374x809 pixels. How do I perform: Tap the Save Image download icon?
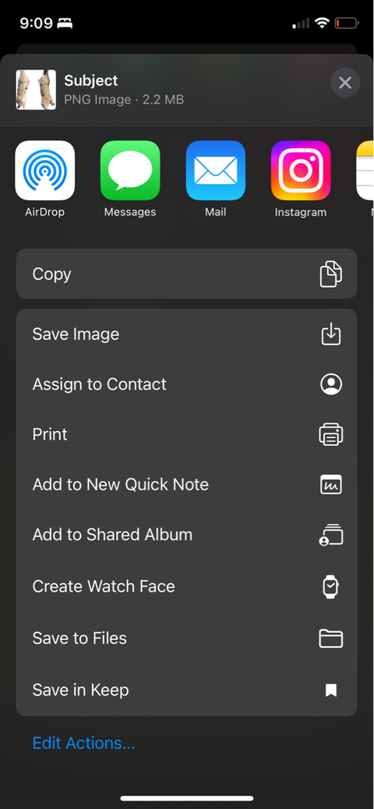click(331, 334)
